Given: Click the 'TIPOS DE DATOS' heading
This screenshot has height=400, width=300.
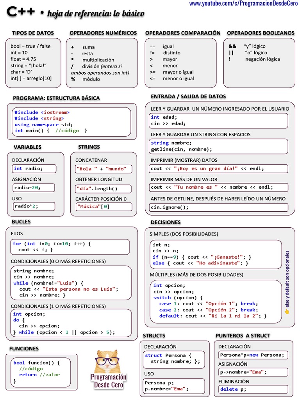Looking at the screenshot, I should pos(33,33).
